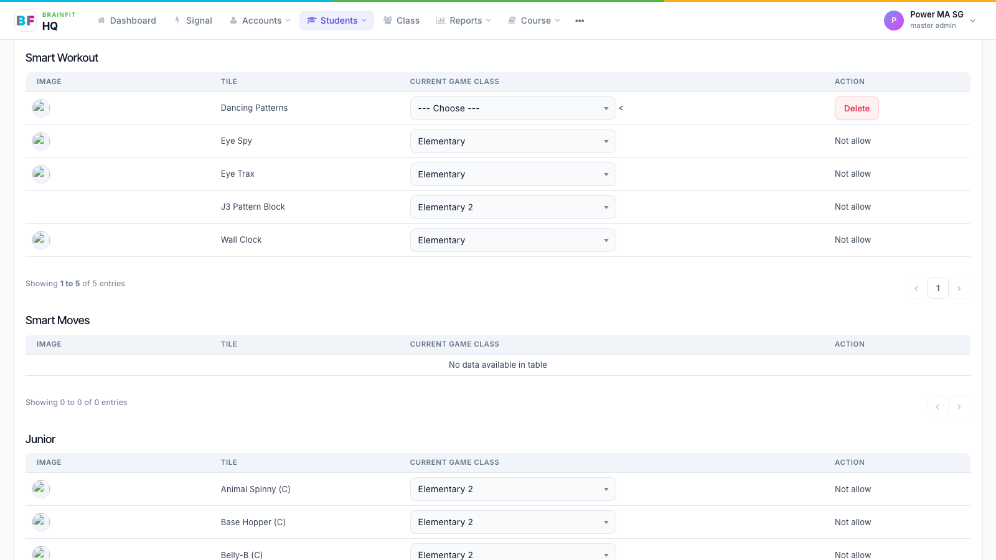Image resolution: width=996 pixels, height=560 pixels.
Task: Open the game class dropdown for J3 Pattern Block
Action: point(513,207)
